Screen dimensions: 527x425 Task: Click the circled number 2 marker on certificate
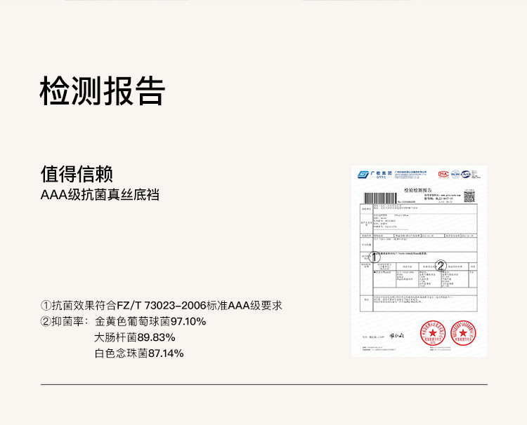coord(441,265)
